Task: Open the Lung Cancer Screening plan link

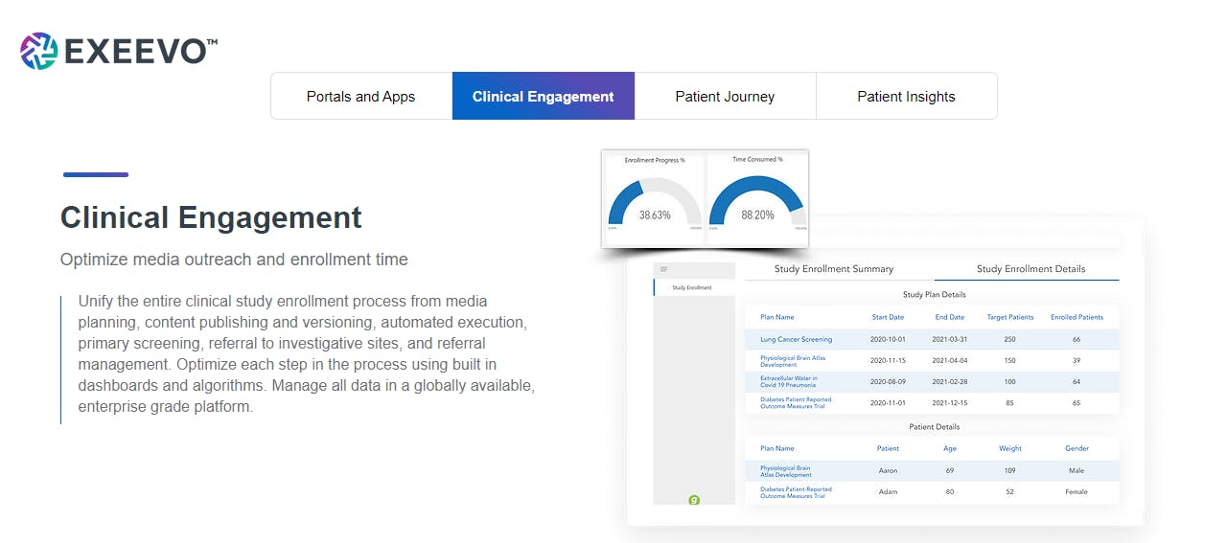Action: [x=796, y=340]
